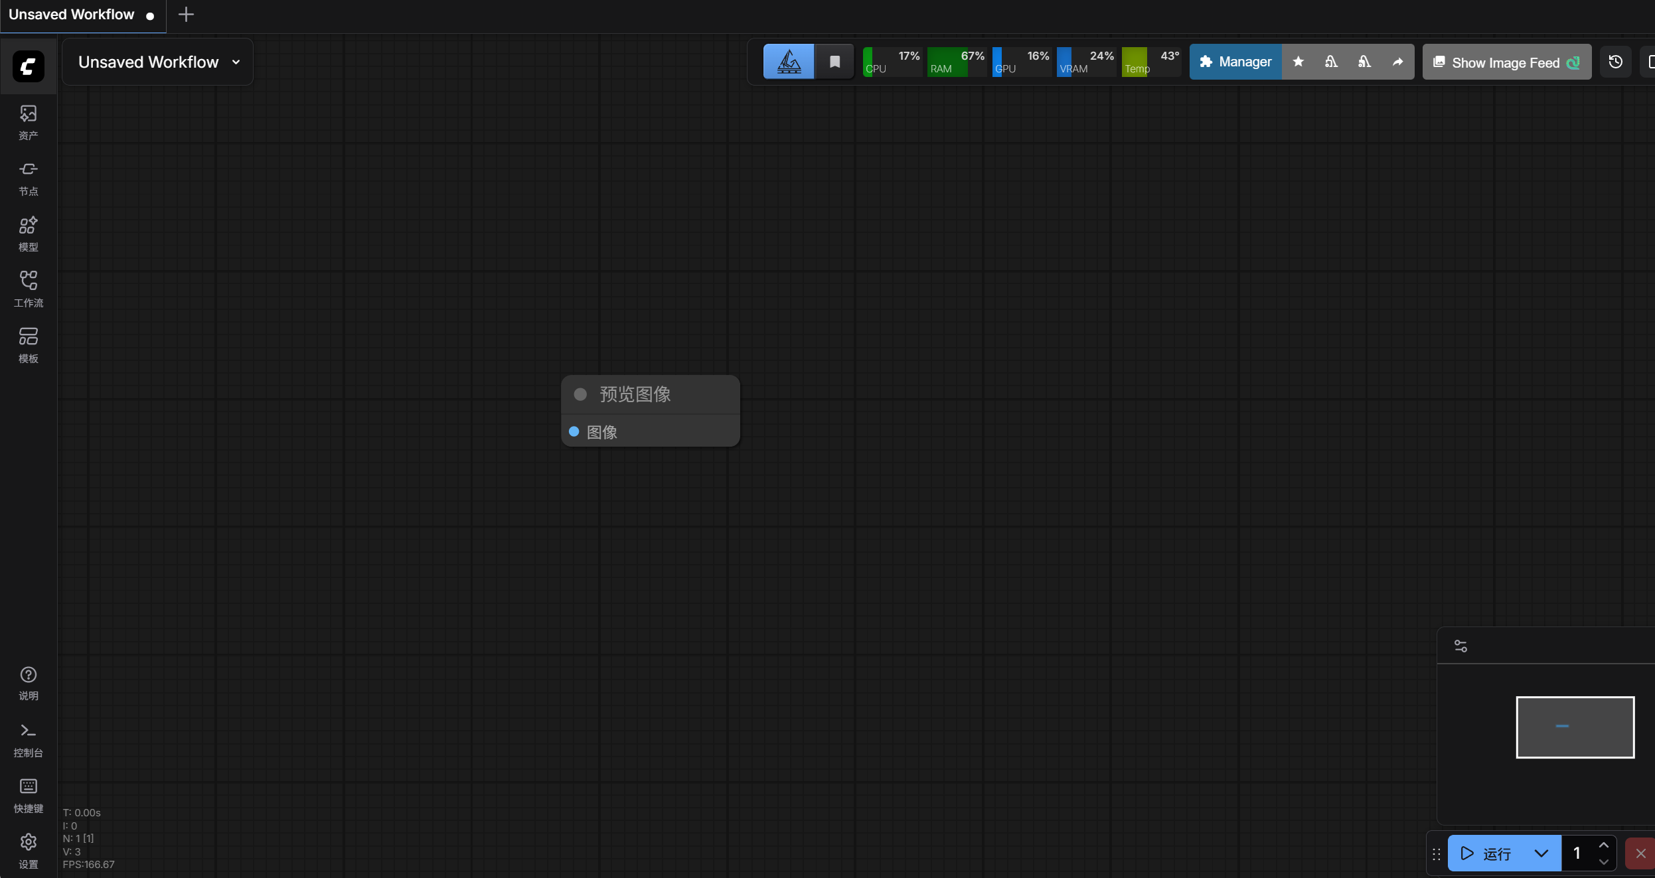Click the star favorite icon beside Manager
Screen dimensions: 1655x878
tap(1298, 62)
